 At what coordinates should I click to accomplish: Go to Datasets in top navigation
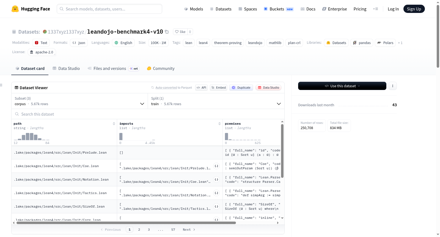[x=221, y=9]
